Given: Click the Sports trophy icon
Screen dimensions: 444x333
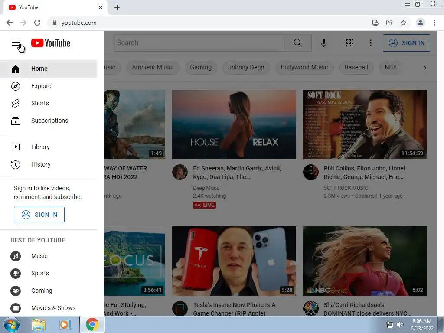Looking at the screenshot, I should pos(16,274).
